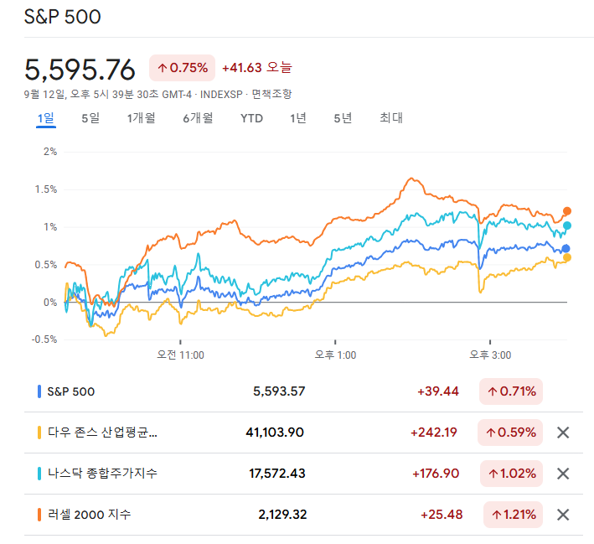Click the 41,103.90 Dow Jones value

click(x=275, y=433)
